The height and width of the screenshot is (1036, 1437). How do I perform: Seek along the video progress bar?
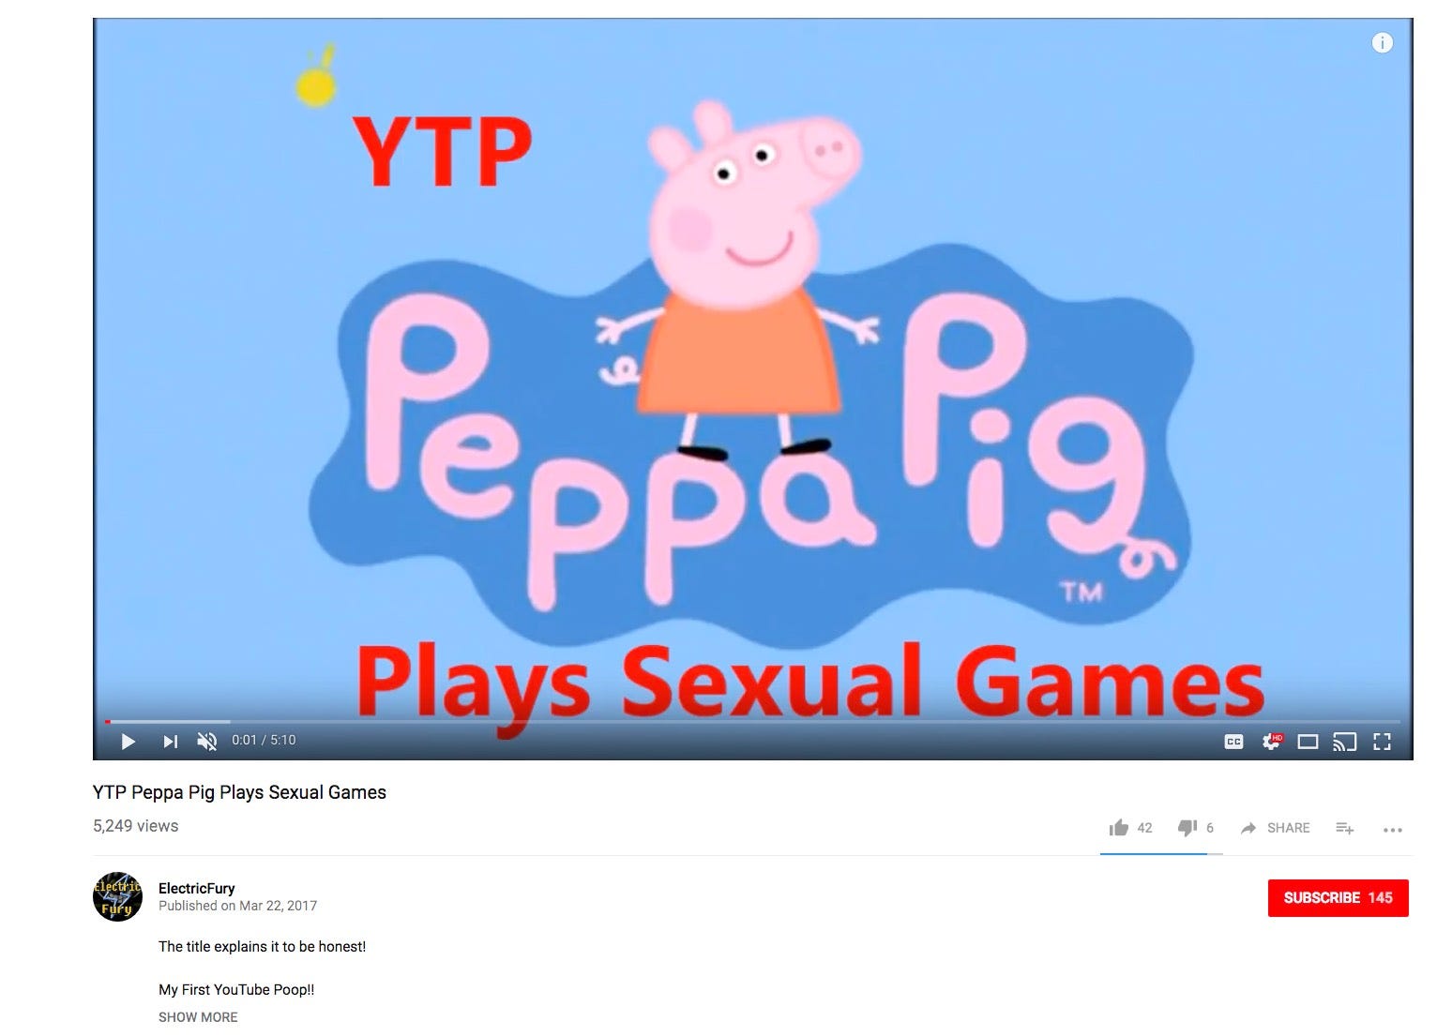click(752, 721)
